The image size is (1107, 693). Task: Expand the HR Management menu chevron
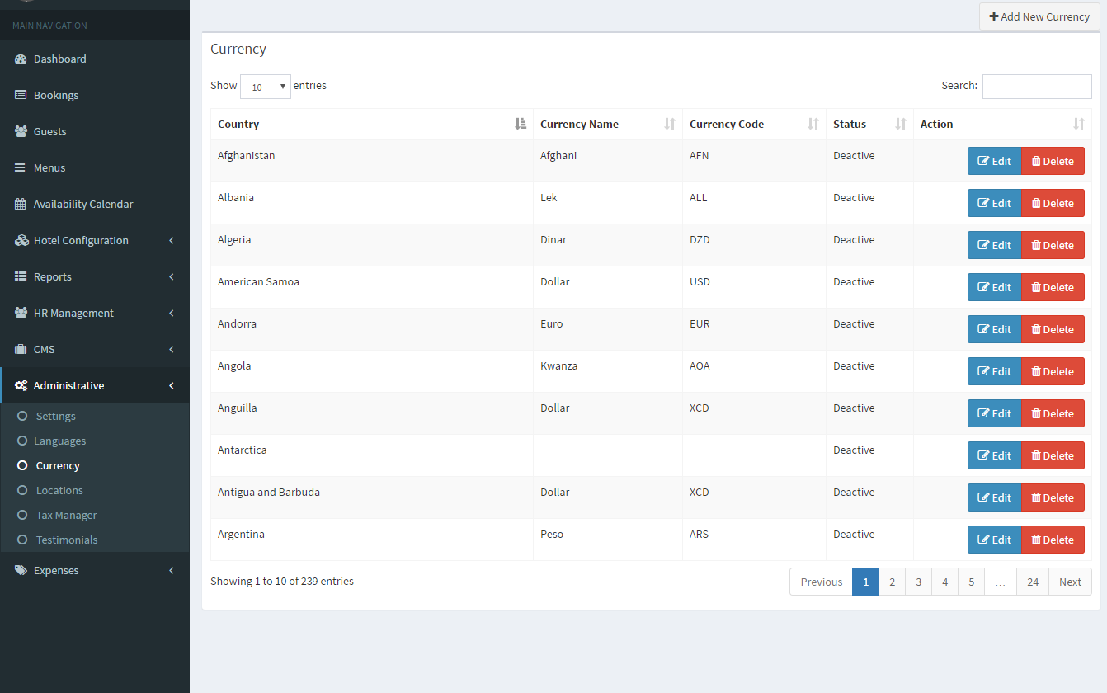point(172,313)
